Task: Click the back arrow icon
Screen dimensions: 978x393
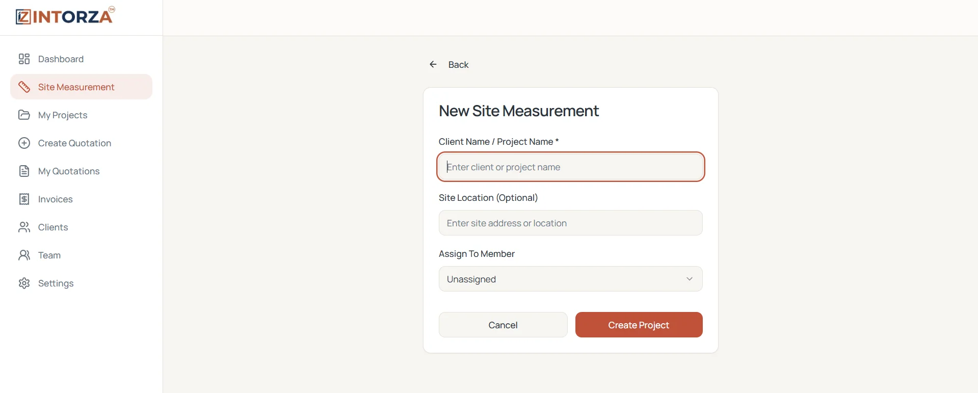Action: (x=433, y=64)
